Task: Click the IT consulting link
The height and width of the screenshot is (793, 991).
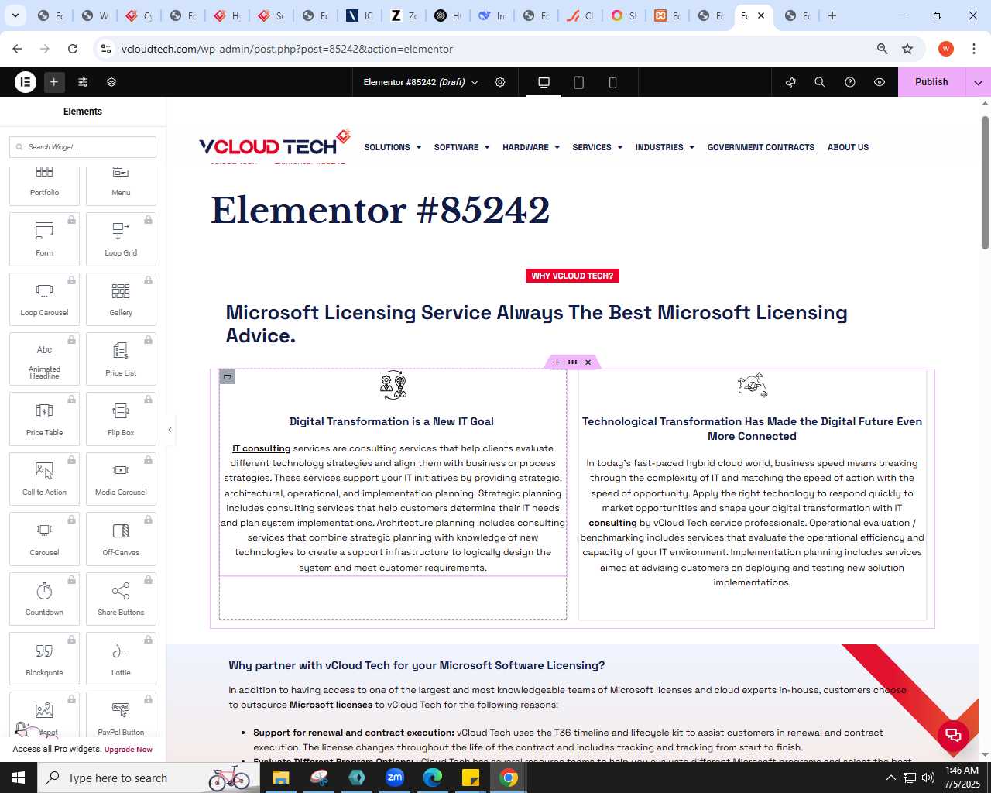Action: tap(262, 448)
